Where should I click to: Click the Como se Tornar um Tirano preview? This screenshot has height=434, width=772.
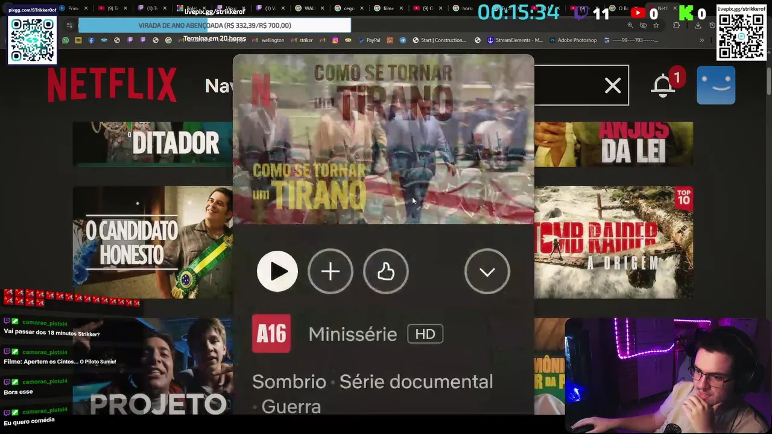(x=384, y=139)
